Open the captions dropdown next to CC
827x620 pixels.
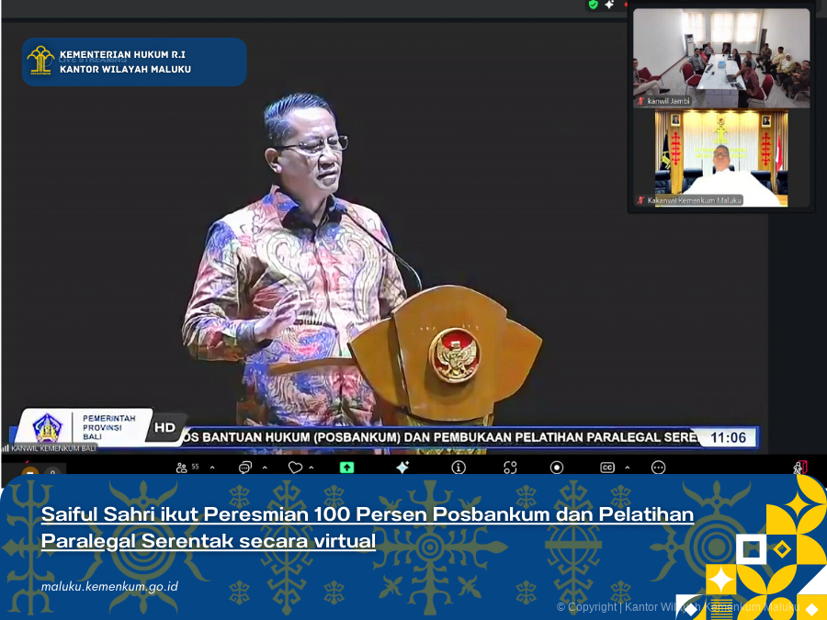pos(627,468)
